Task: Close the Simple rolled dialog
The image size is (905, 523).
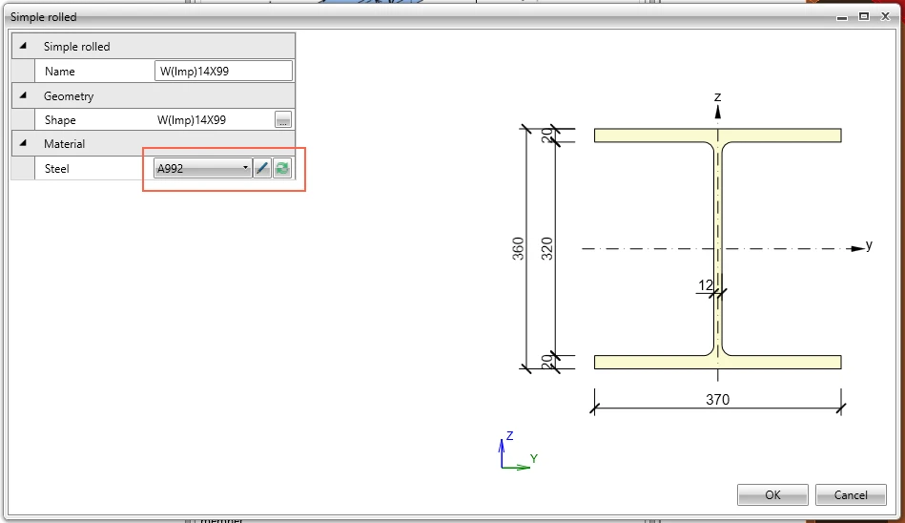Action: click(885, 16)
